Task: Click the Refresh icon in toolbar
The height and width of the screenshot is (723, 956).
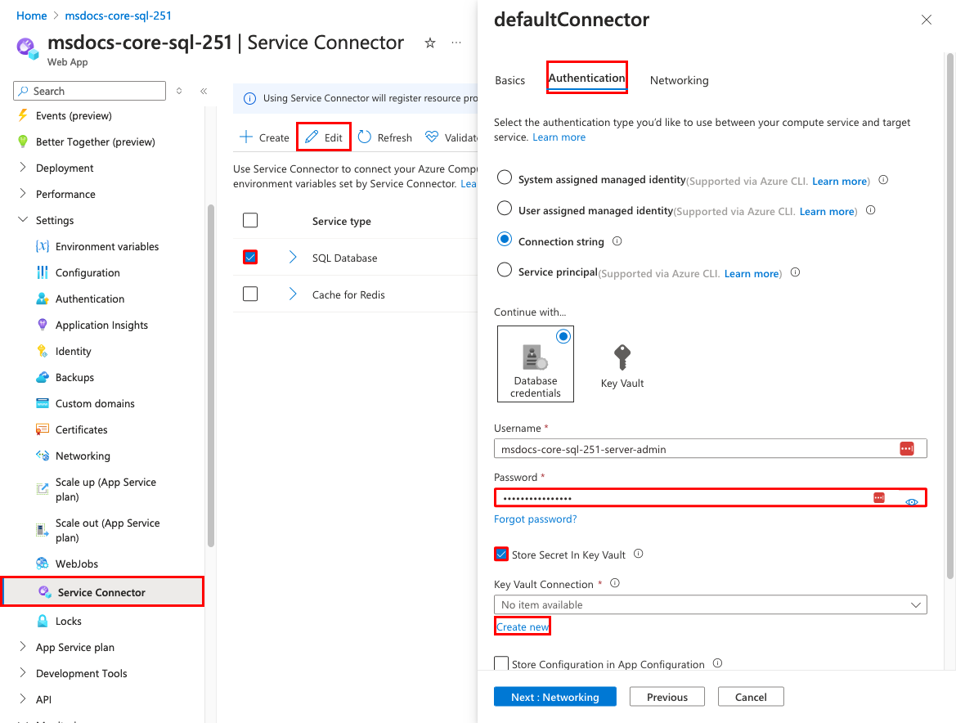Action: (x=365, y=137)
